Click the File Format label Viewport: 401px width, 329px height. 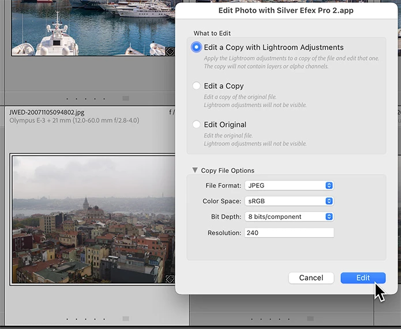coord(223,186)
